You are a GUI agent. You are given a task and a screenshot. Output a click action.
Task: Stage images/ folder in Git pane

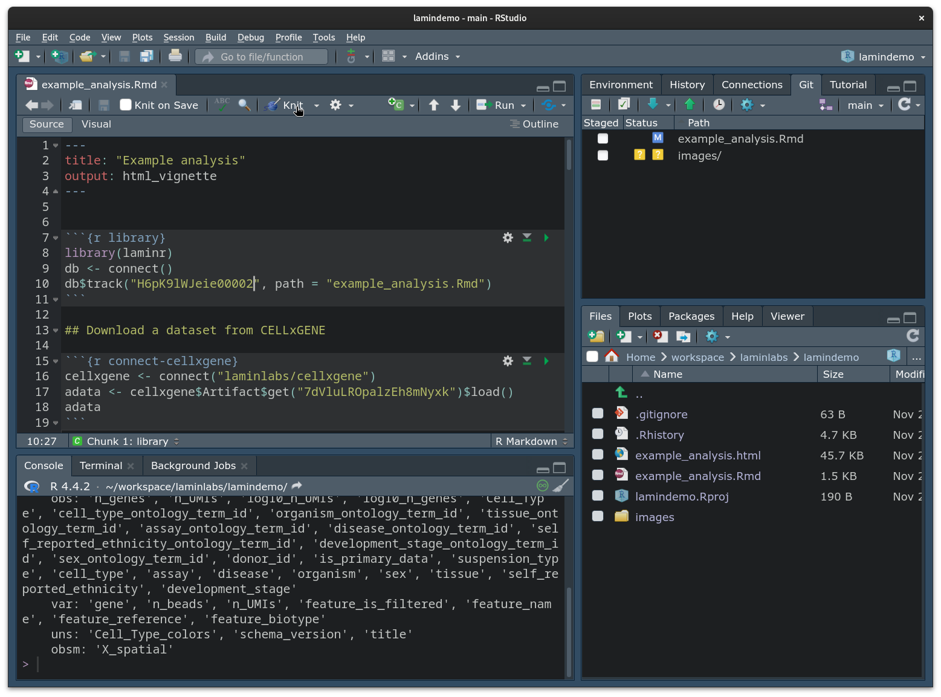603,155
